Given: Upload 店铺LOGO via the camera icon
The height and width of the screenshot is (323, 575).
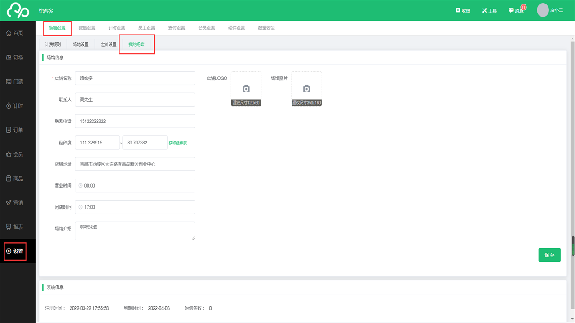Looking at the screenshot, I should coord(246,89).
